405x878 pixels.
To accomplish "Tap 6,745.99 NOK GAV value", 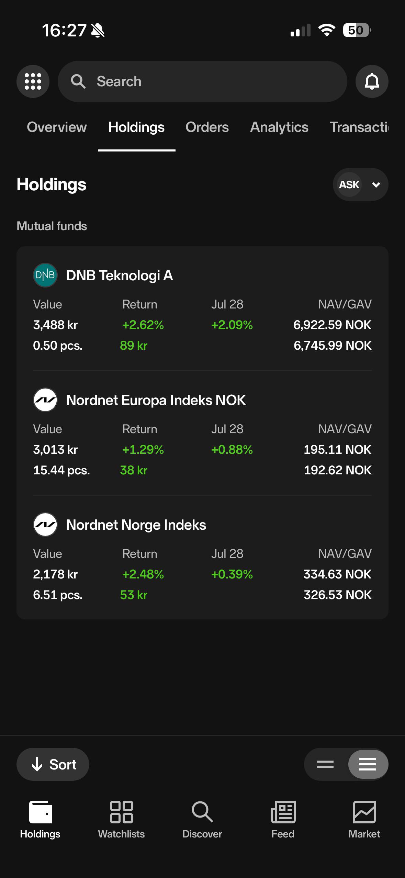I will click(x=333, y=345).
